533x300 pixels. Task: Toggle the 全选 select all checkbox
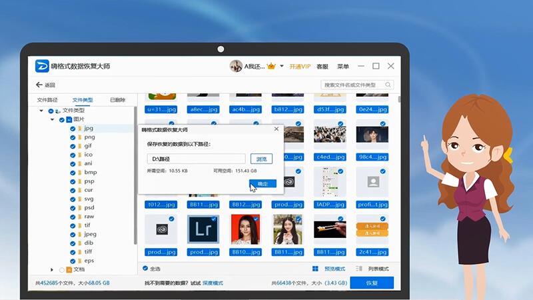coord(145,269)
